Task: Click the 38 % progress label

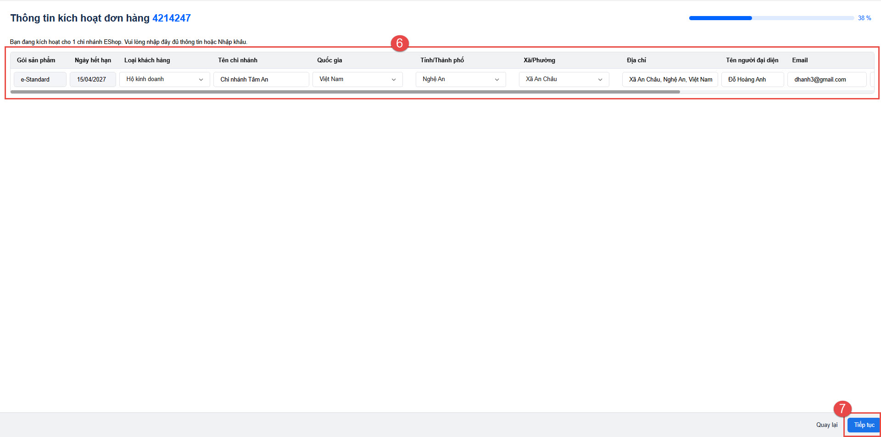Action: click(864, 18)
